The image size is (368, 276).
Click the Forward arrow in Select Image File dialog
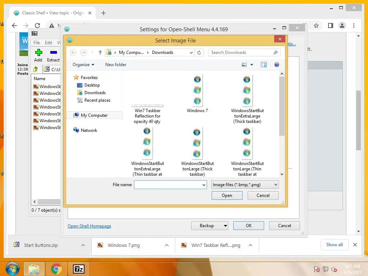[x=83, y=52]
